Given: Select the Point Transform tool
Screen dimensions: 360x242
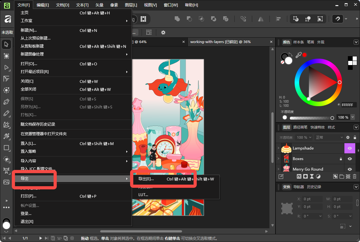Looking at the screenshot, I should [x=6, y=79].
